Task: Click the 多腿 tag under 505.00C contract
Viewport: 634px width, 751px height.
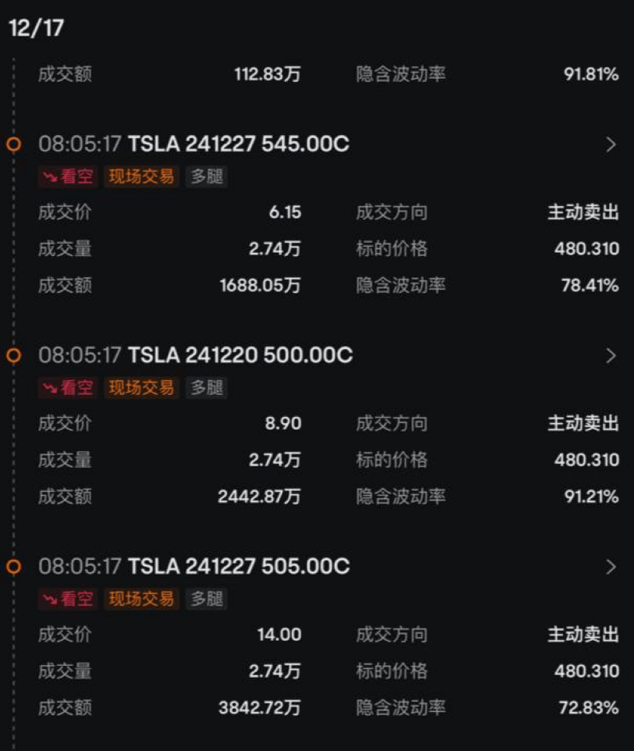Action: (207, 599)
